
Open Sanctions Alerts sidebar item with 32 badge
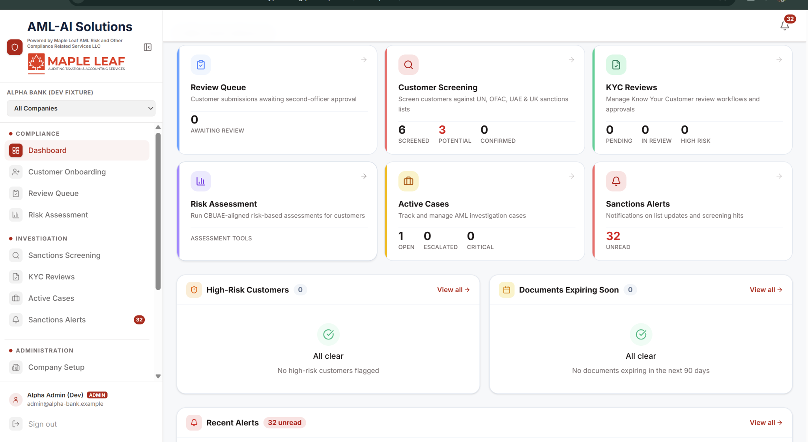pyautogui.click(x=77, y=320)
